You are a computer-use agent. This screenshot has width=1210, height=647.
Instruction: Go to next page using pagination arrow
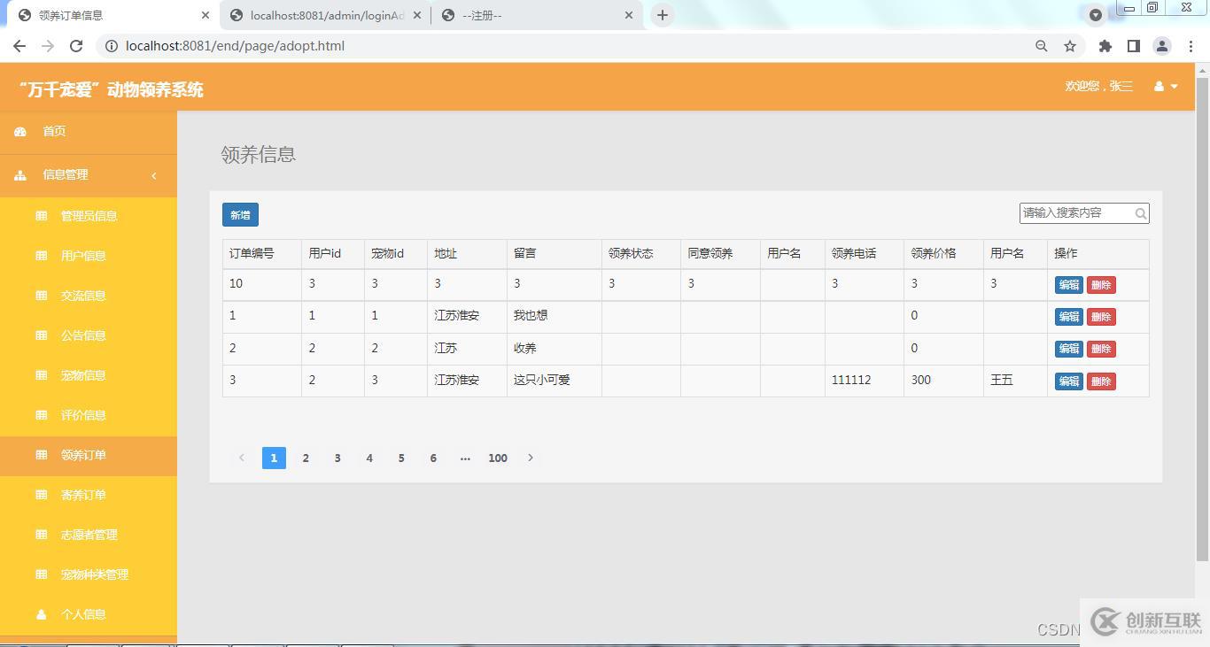531,458
